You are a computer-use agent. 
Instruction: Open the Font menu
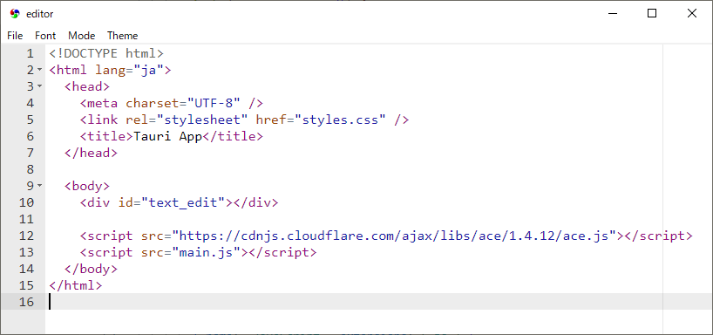click(45, 36)
